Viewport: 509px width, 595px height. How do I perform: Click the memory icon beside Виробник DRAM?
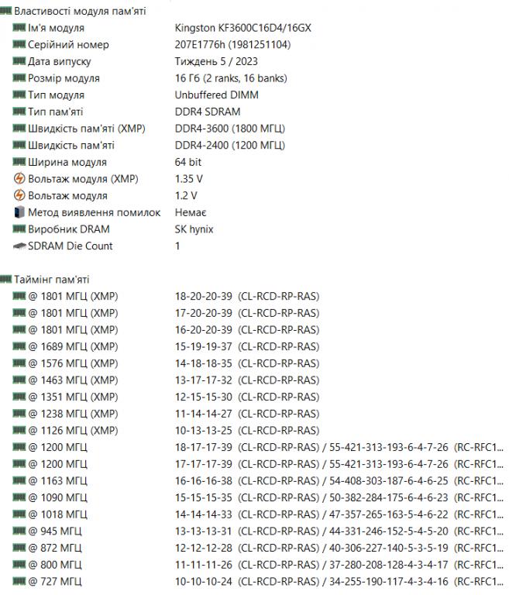[19, 229]
